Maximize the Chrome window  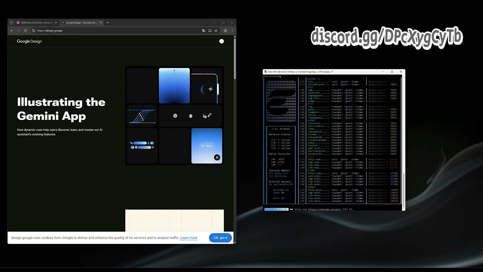coord(223,23)
